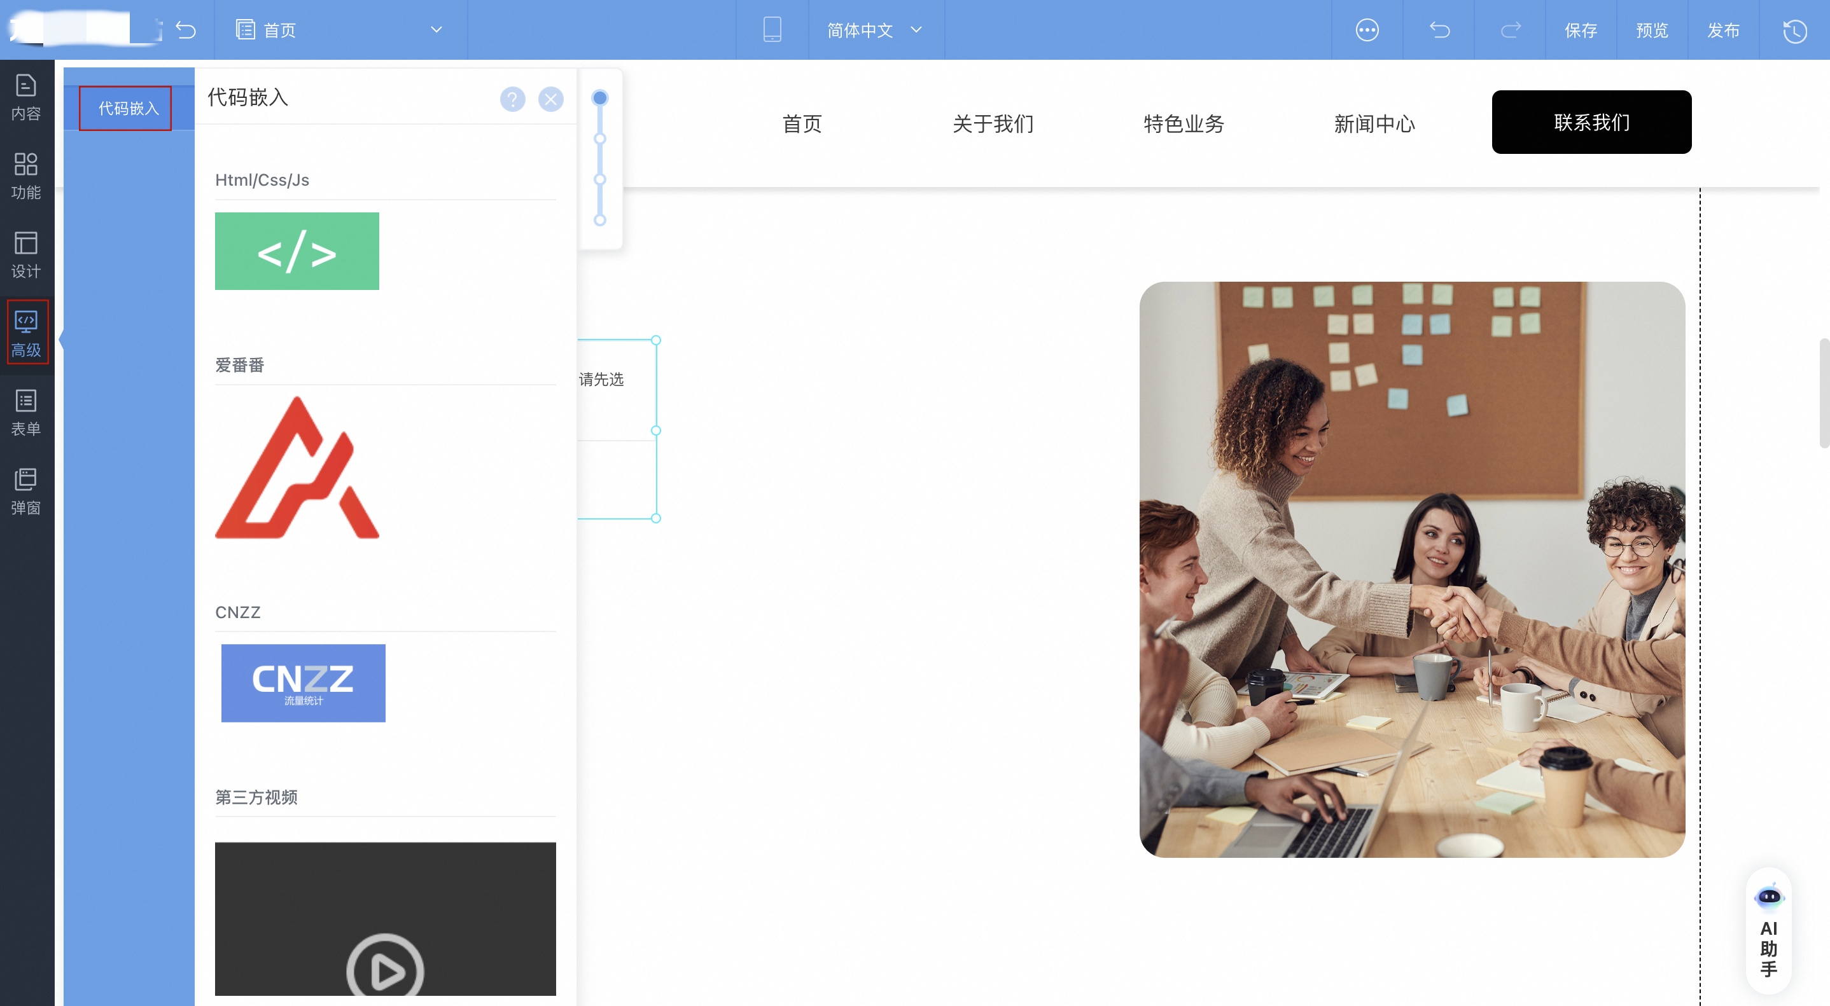This screenshot has height=1006, width=1830.
Task: Click the top toolbar undo arrow
Action: pos(1439,30)
